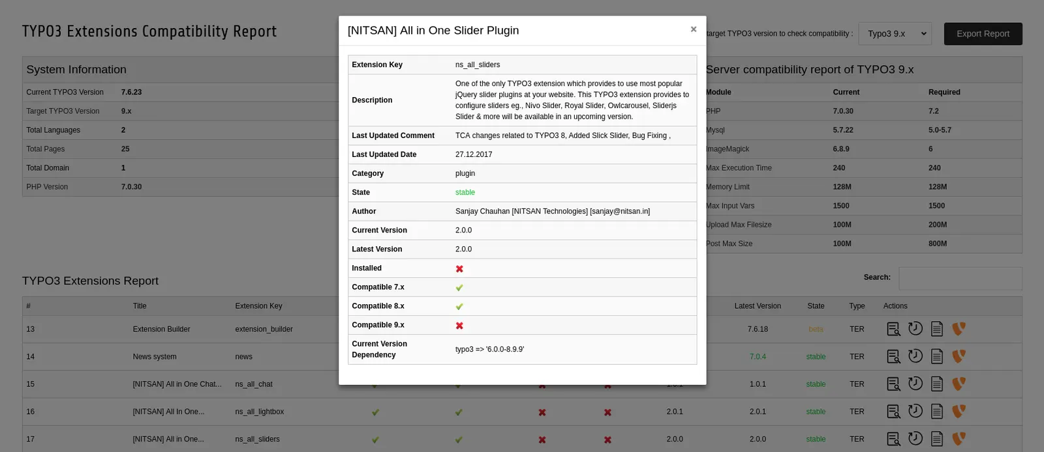Select document icon for ns_all_chat row
Screen dimensions: 1044x452
937,384
